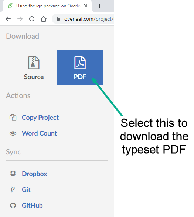The width and height of the screenshot is (194, 217).
Task: Click the Dropbox logo icon
Action: click(13, 174)
